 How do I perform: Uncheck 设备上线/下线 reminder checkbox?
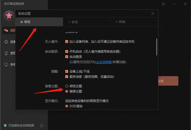(67, 71)
